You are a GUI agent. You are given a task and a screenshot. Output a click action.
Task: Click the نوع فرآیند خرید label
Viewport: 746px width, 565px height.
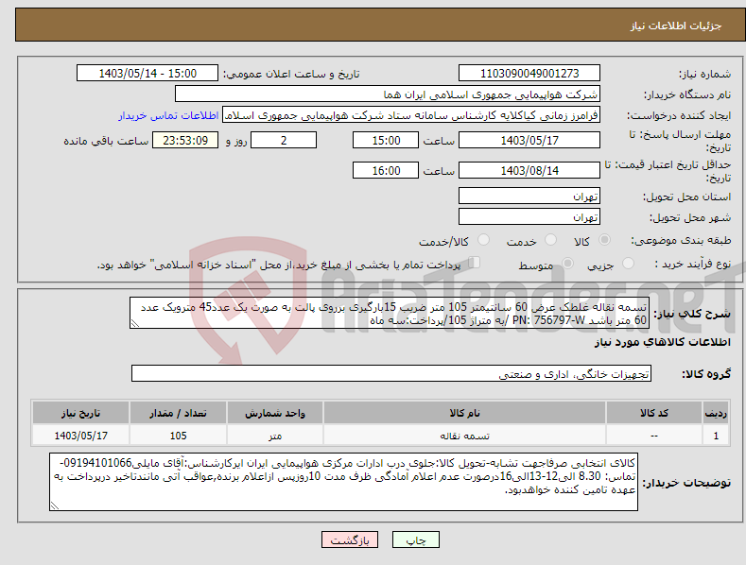(x=692, y=264)
